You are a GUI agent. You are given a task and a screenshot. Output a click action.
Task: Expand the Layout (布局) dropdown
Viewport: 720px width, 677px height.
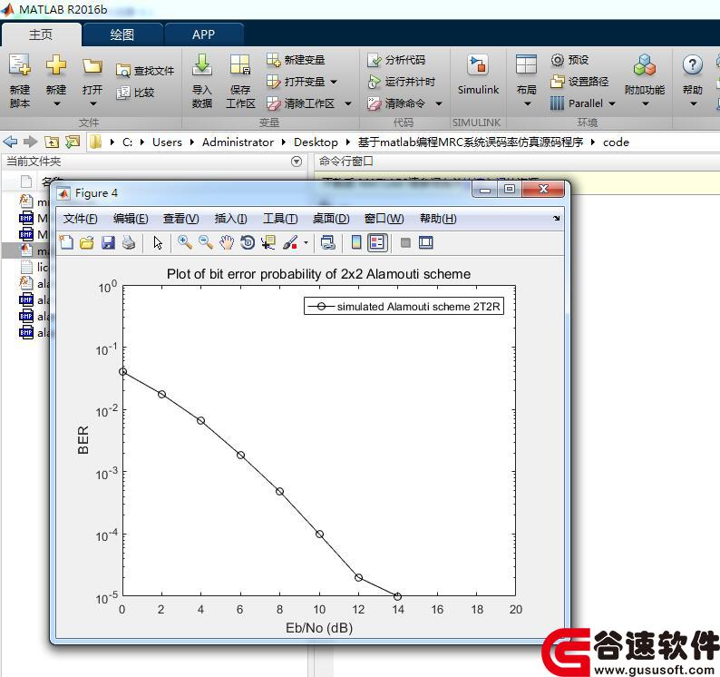[527, 104]
